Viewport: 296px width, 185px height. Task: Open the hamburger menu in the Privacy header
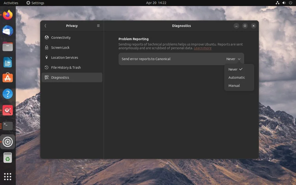tap(98, 25)
